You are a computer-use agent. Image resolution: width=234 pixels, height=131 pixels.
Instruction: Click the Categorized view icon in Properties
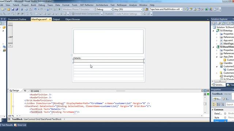click(214, 104)
